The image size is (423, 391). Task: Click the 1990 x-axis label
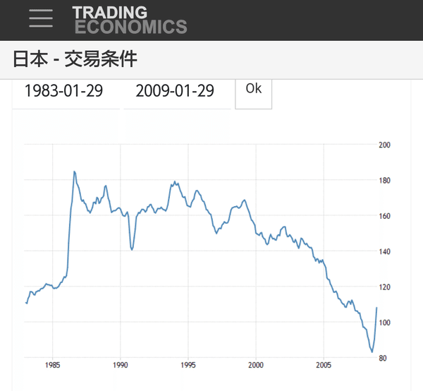(x=121, y=365)
